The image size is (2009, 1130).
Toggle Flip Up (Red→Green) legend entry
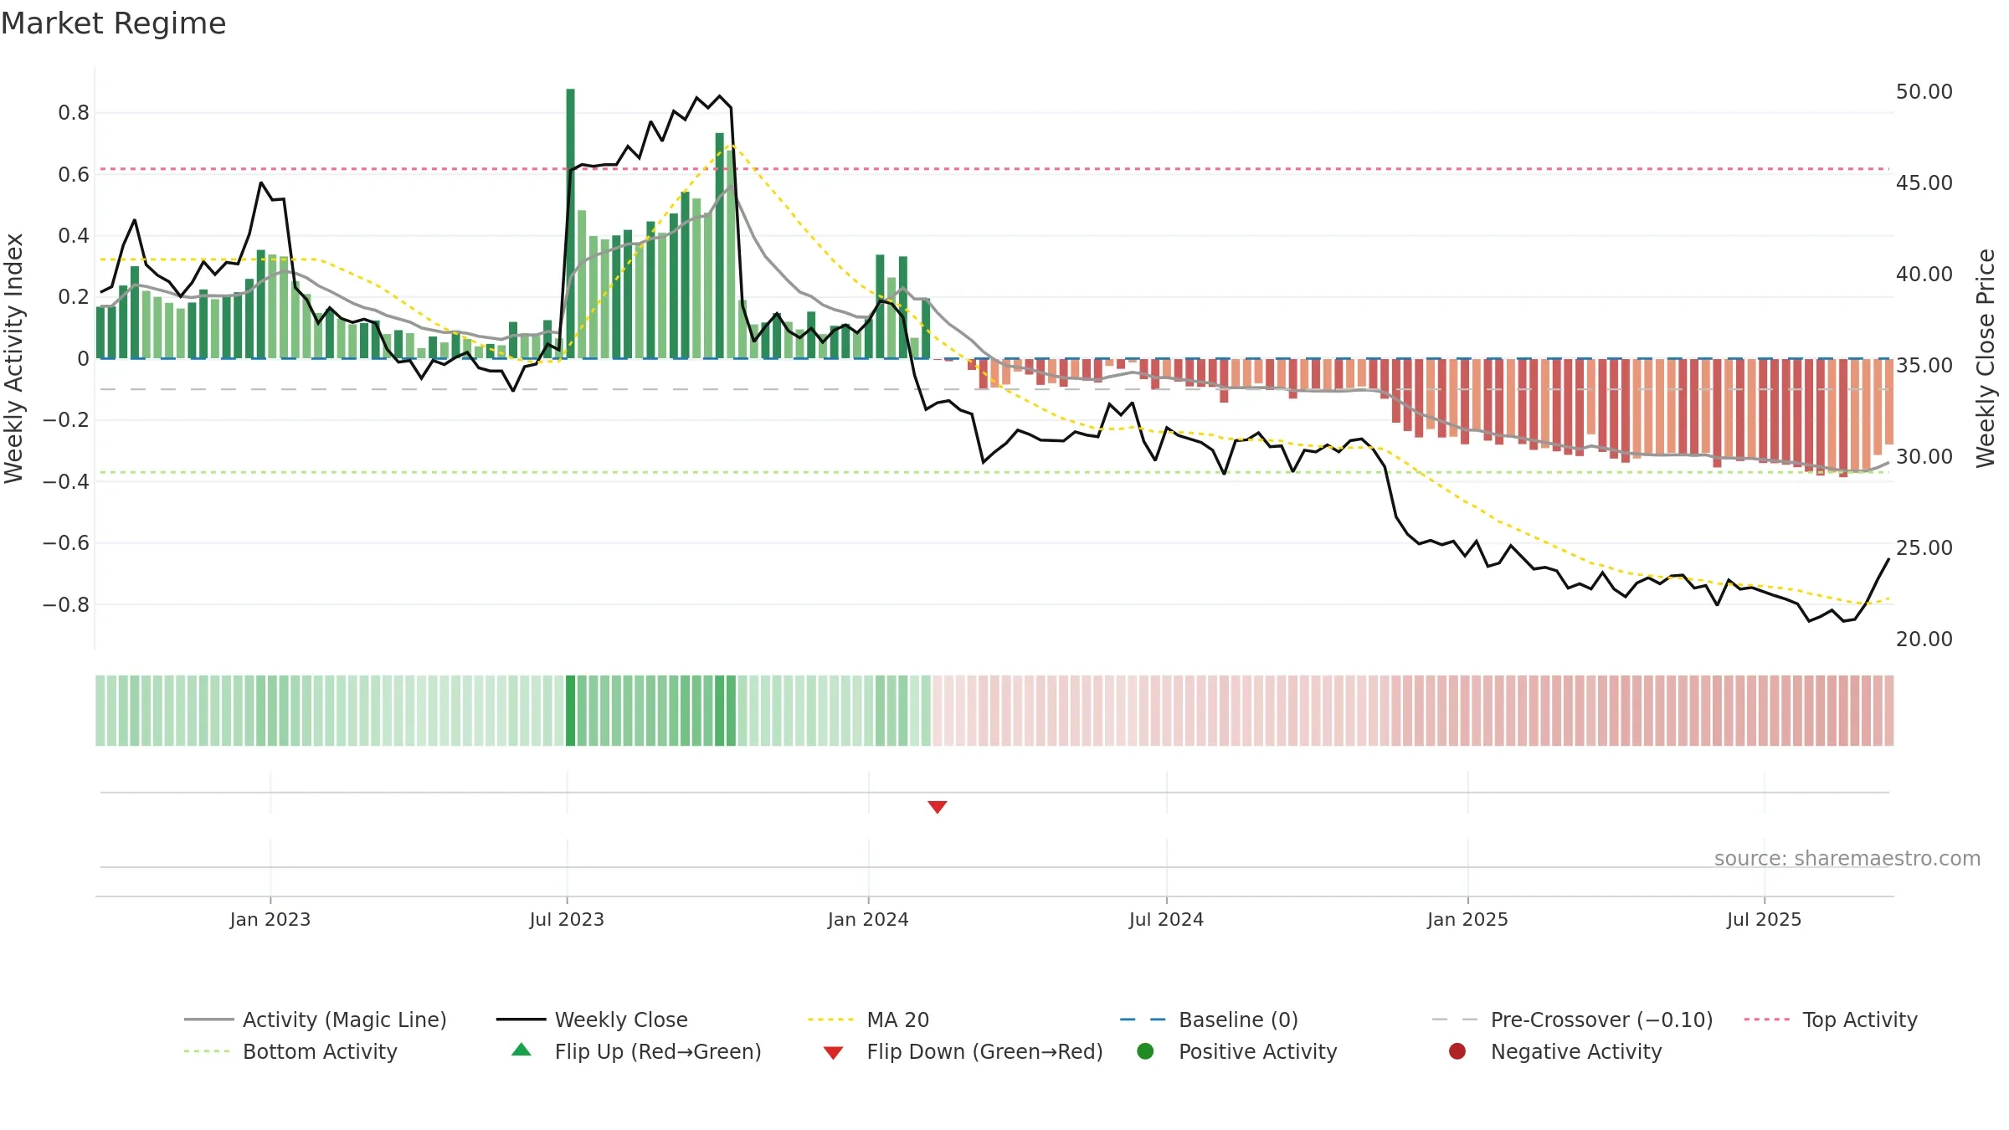click(636, 1051)
